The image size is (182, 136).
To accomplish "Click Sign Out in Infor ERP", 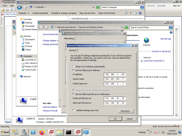I will pos(177,6).
